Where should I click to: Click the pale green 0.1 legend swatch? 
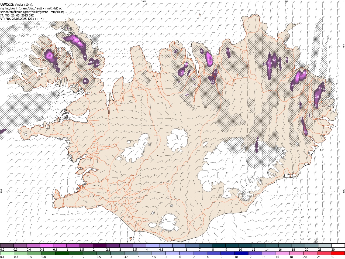(x=7, y=253)
